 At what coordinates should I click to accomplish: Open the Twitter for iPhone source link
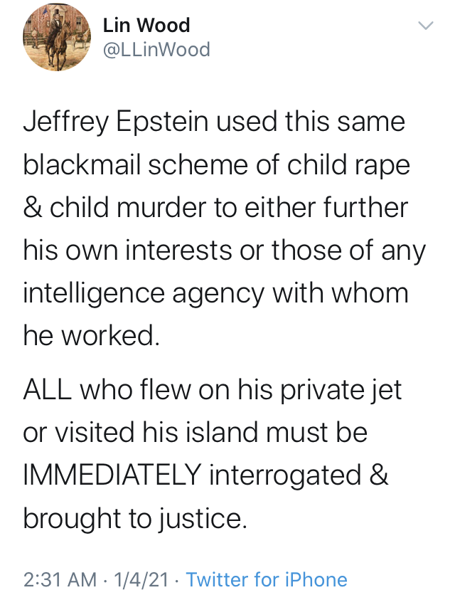[267, 579]
